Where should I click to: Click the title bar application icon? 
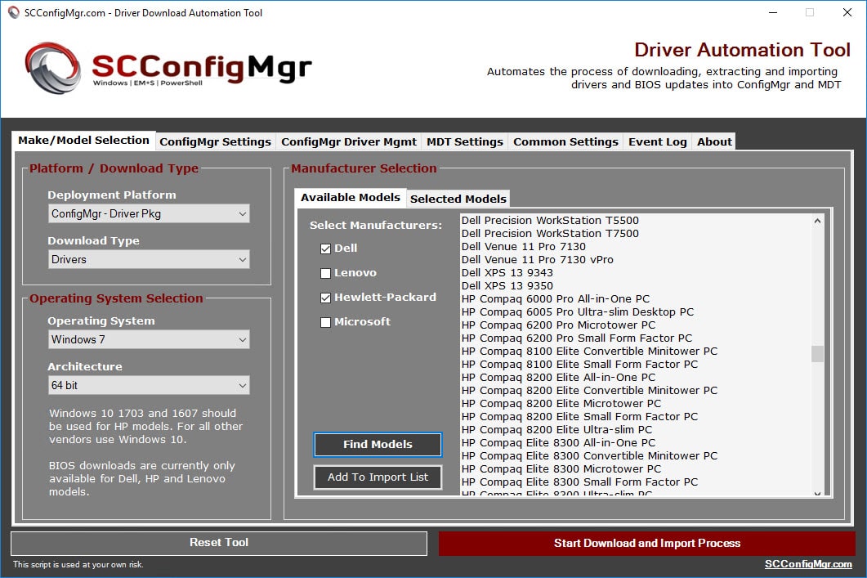point(13,13)
